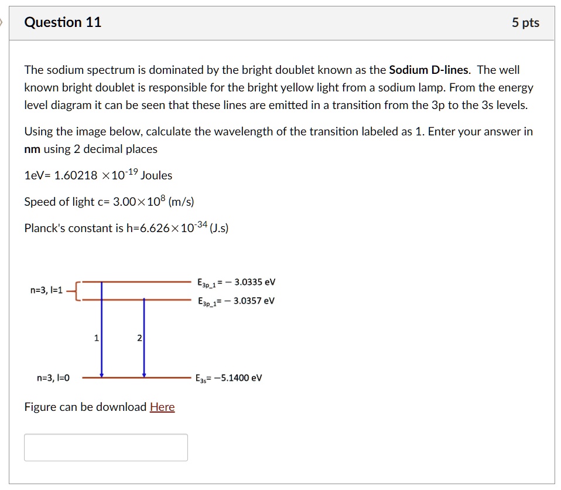
Task: Click the transition arrow labeled 1
Action: [102, 334]
